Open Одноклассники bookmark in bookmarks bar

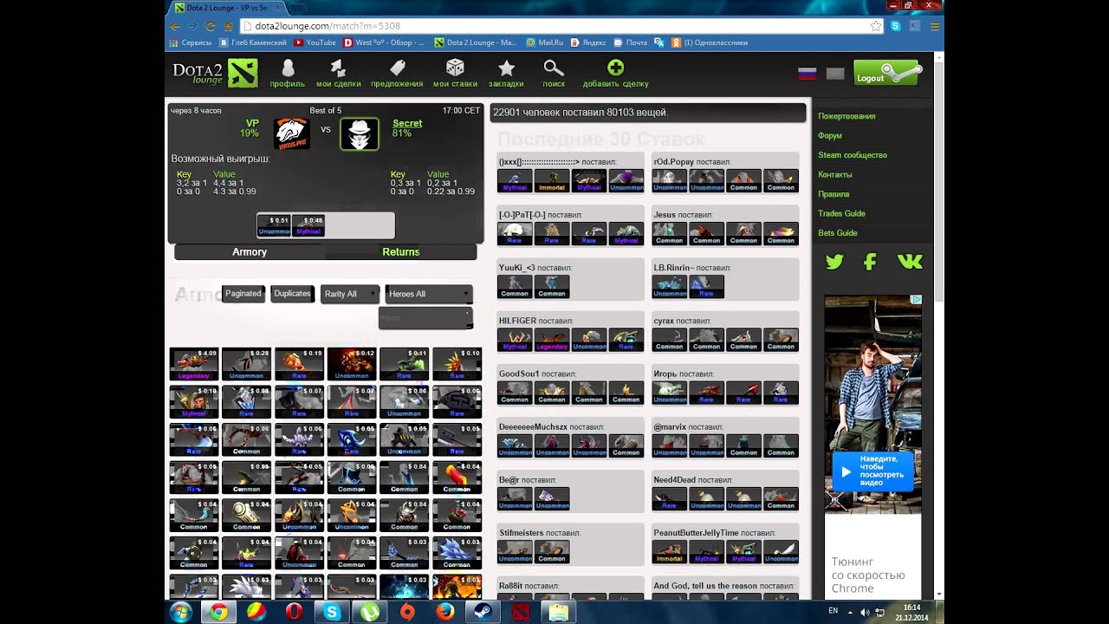pos(709,42)
